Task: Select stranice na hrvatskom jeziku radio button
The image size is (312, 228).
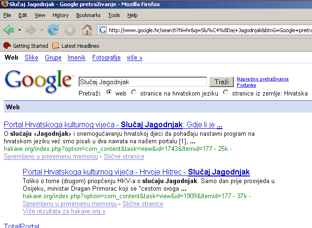Action: pos(134,92)
